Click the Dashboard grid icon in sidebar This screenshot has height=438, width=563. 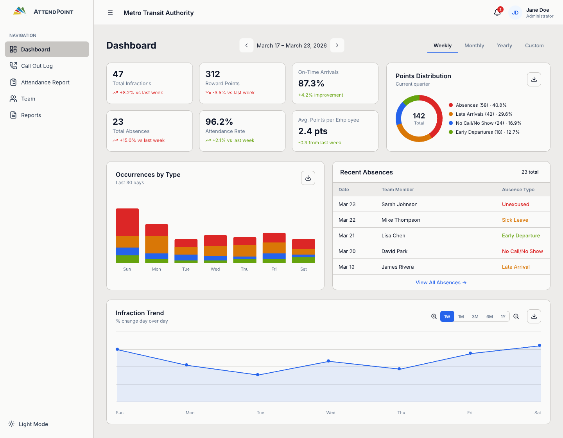(x=13, y=49)
